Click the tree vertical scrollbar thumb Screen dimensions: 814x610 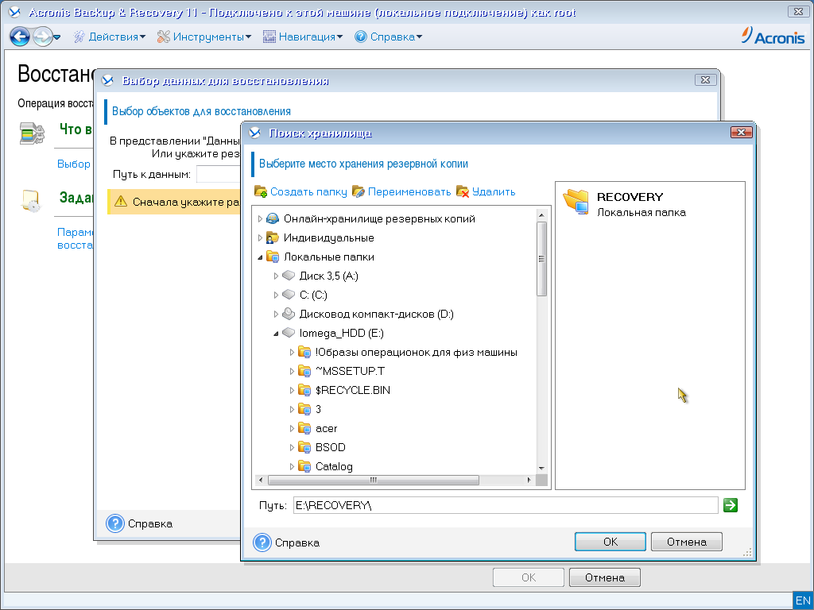tap(541, 259)
